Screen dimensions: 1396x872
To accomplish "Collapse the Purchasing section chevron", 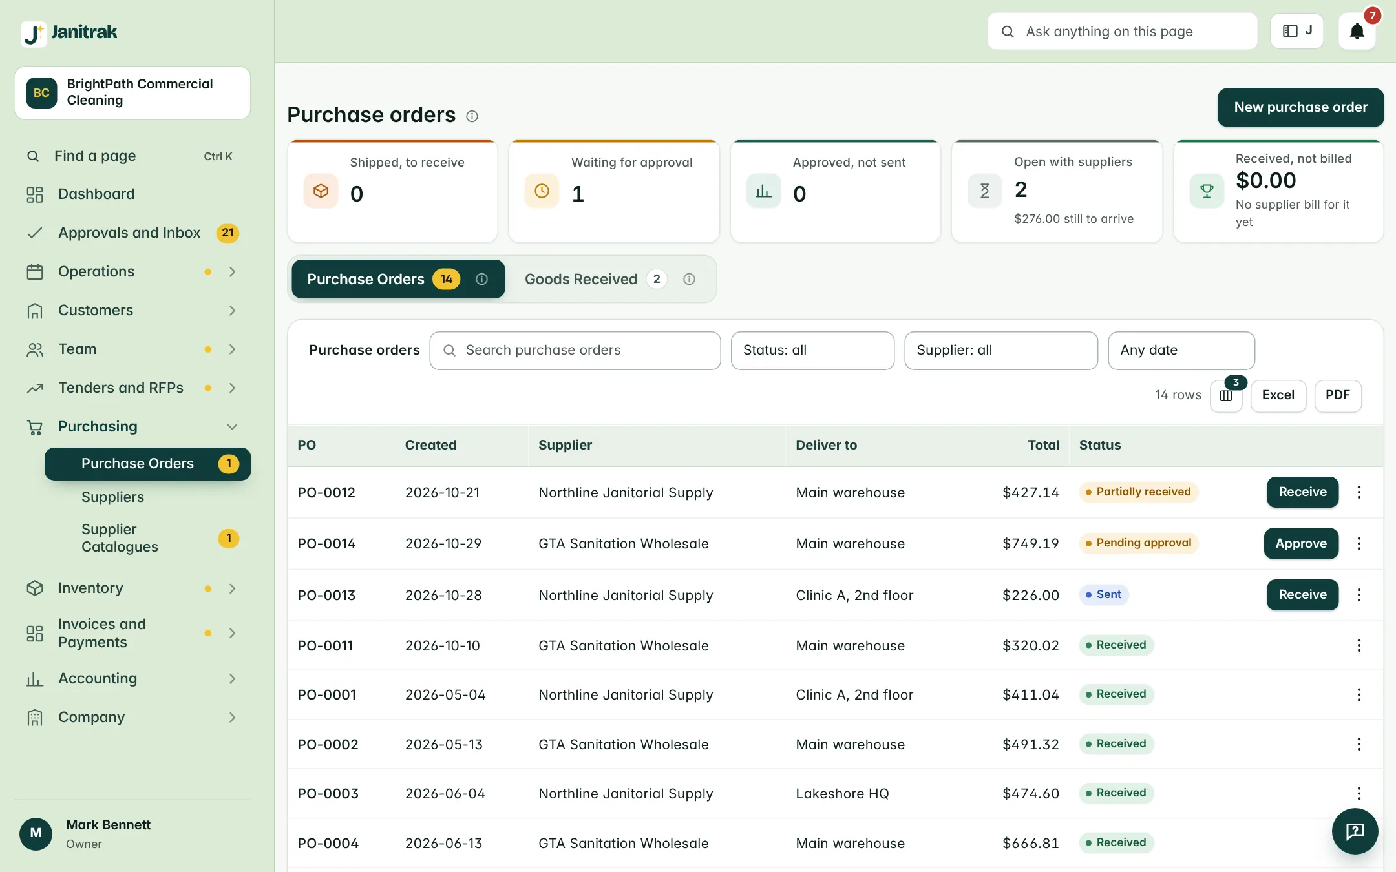I will pos(232,427).
